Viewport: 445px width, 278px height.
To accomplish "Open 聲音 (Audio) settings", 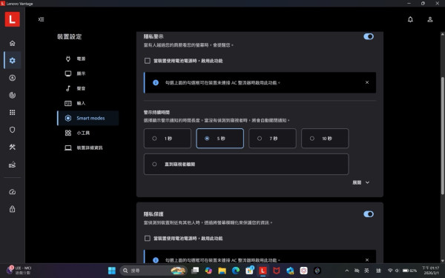I will click(x=88, y=88).
